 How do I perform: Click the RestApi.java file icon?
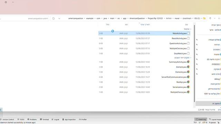click(189, 82)
